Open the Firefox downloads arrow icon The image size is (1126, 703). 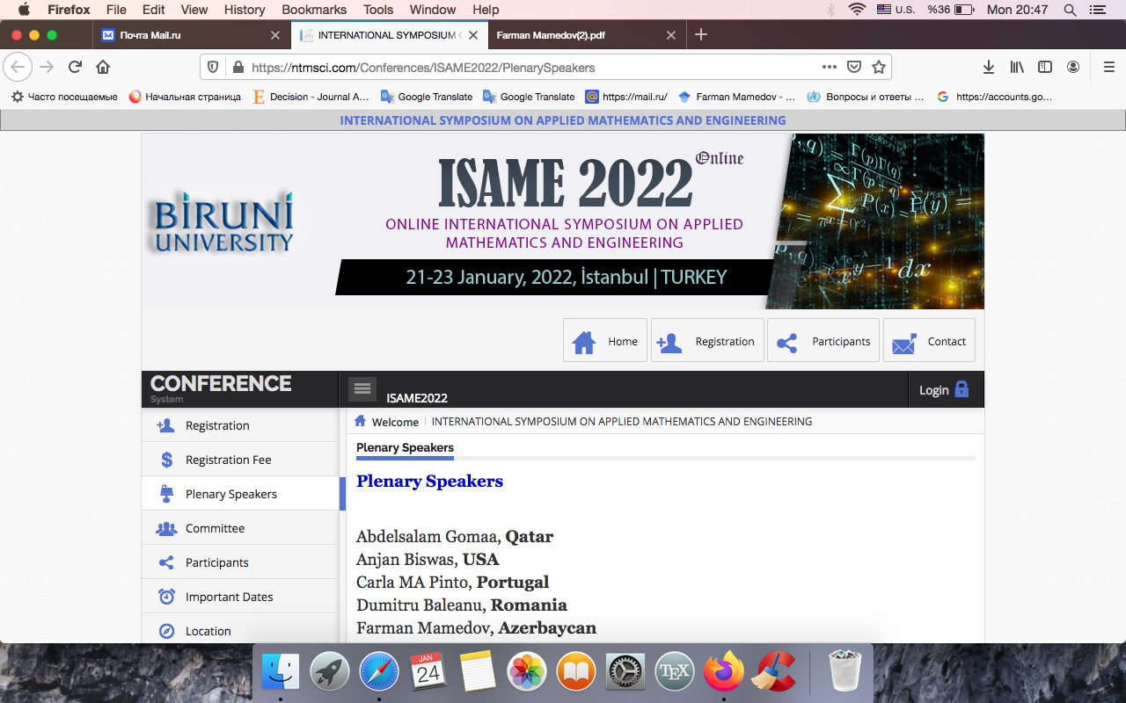click(x=989, y=68)
